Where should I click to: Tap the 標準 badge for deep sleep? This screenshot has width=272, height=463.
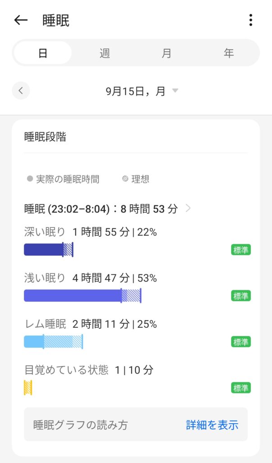tap(241, 250)
